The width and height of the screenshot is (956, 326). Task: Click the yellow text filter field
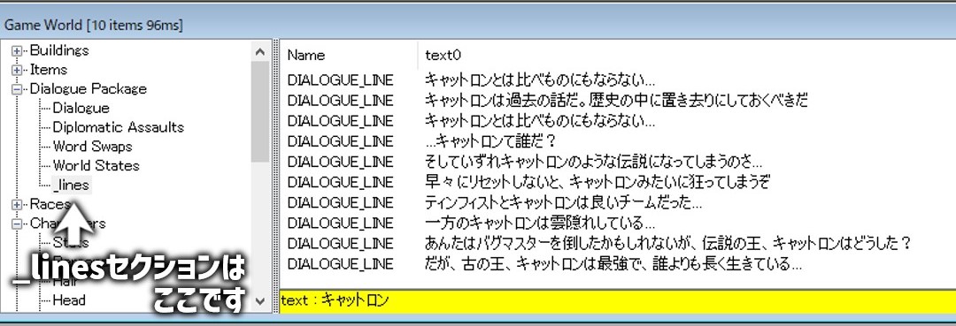click(x=617, y=301)
